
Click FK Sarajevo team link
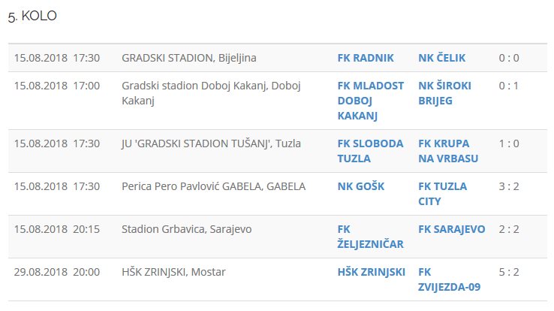tap(451, 229)
